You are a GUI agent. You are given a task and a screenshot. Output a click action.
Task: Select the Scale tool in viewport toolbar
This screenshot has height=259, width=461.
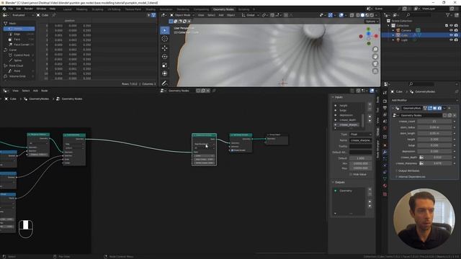165,65
